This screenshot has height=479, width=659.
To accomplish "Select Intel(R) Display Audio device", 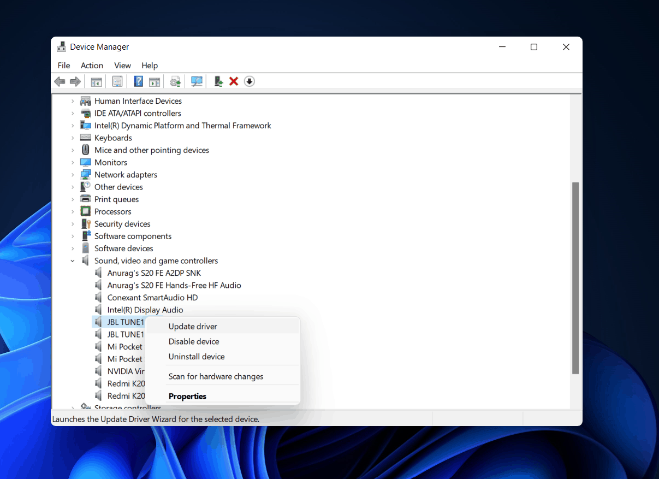I will pos(145,310).
